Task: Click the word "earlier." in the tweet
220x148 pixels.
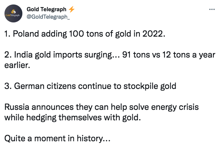Action: (17, 65)
